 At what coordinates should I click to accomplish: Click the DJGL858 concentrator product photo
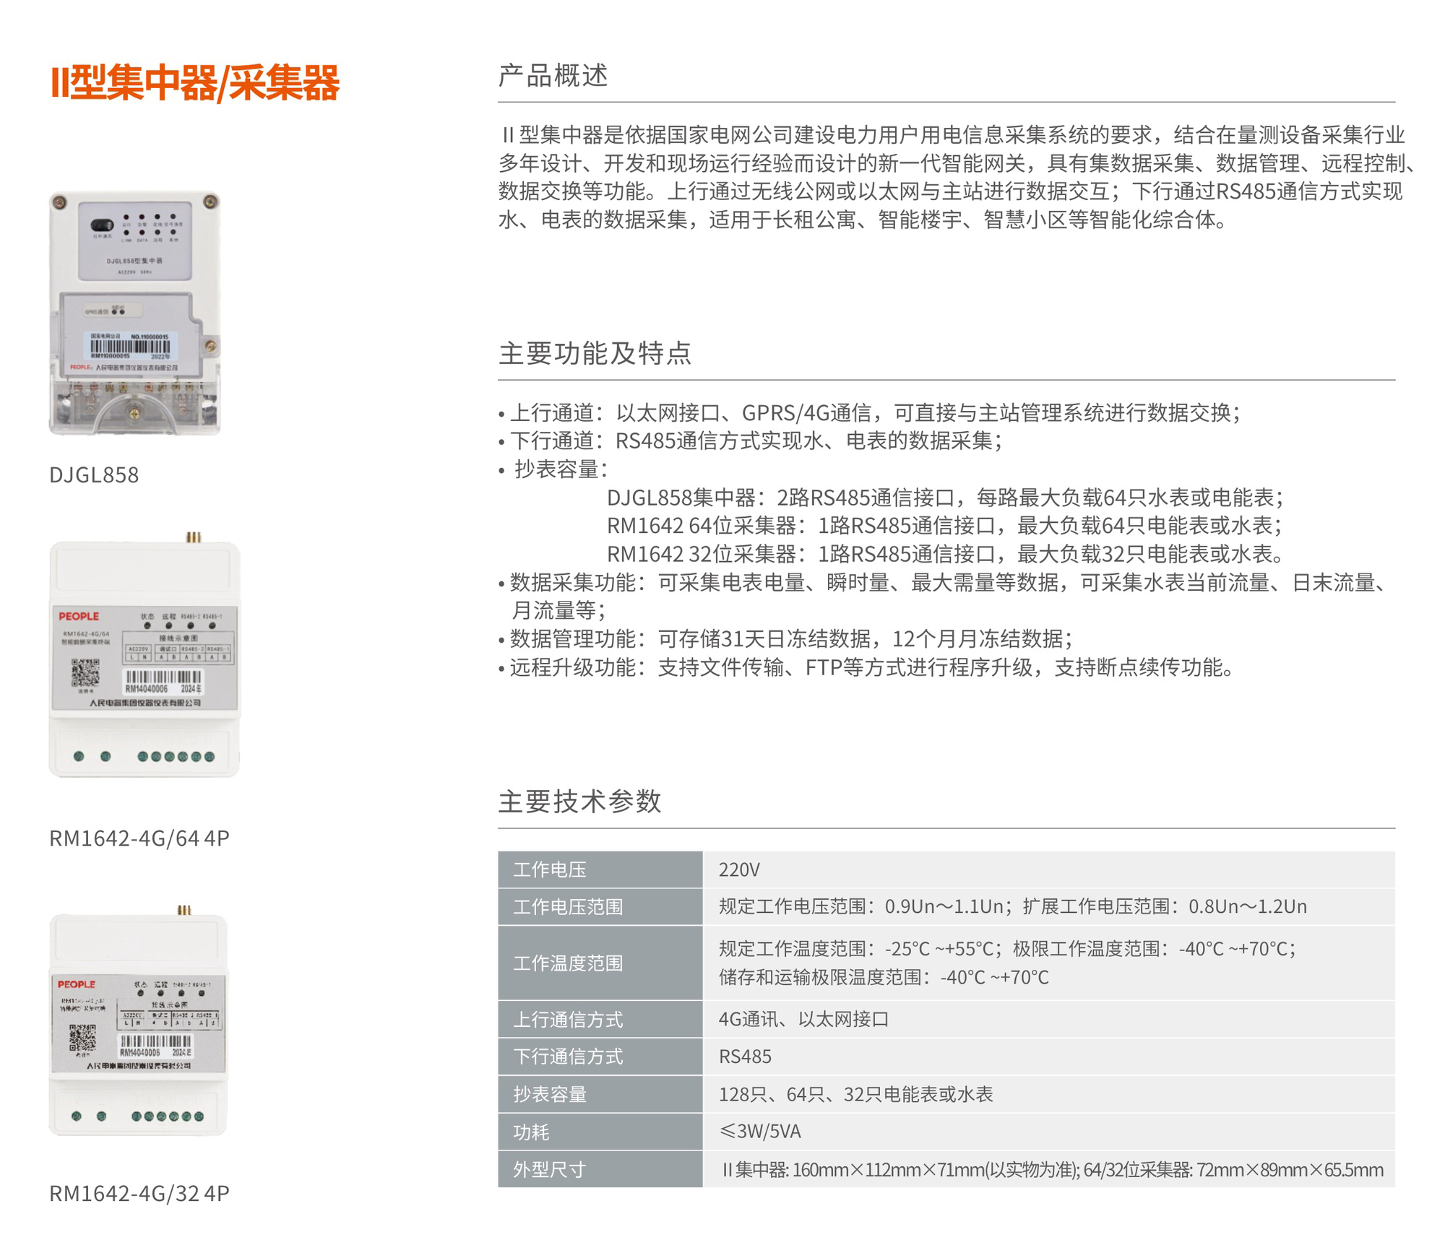click(x=134, y=313)
